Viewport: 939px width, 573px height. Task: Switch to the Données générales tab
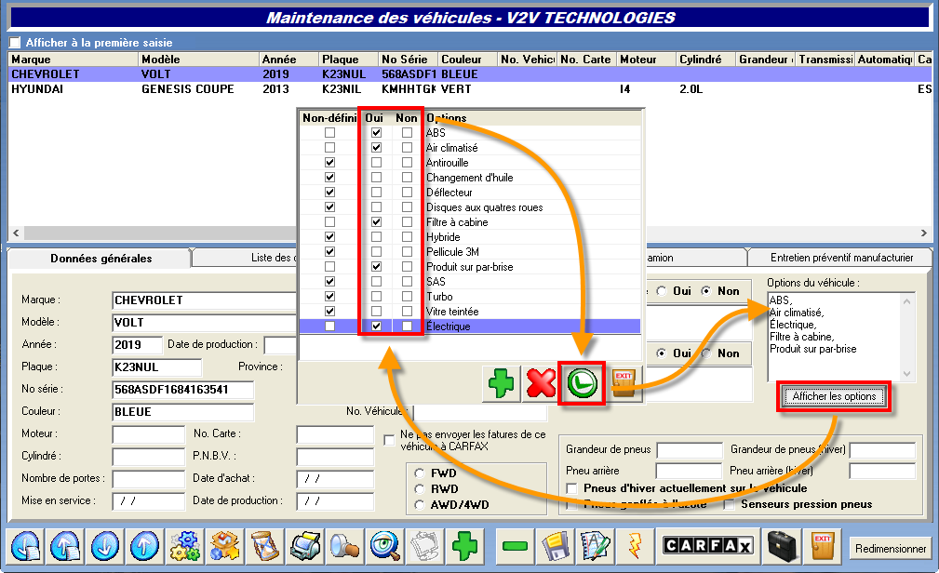point(101,258)
